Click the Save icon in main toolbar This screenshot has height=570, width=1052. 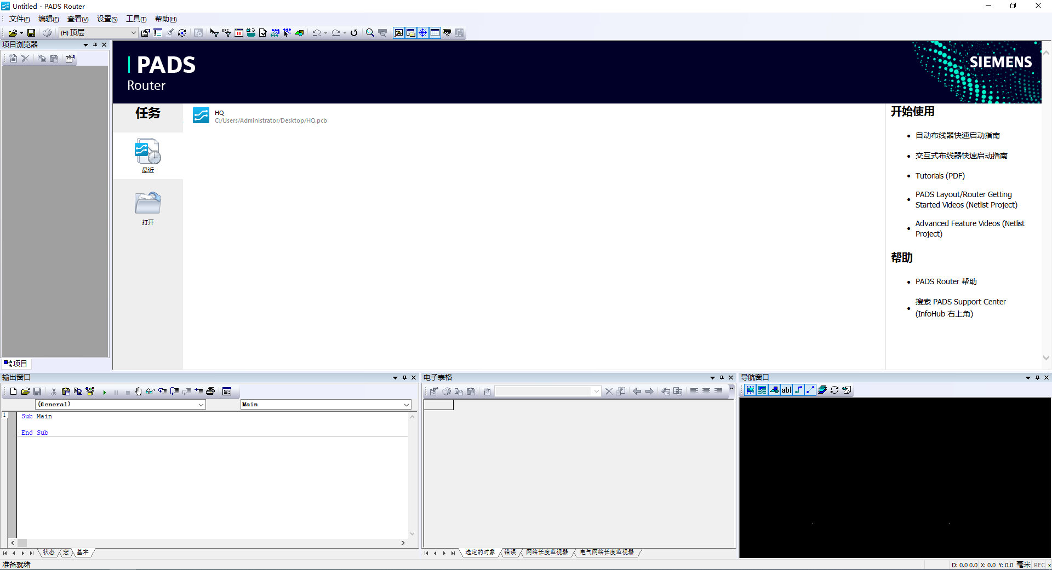(31, 33)
